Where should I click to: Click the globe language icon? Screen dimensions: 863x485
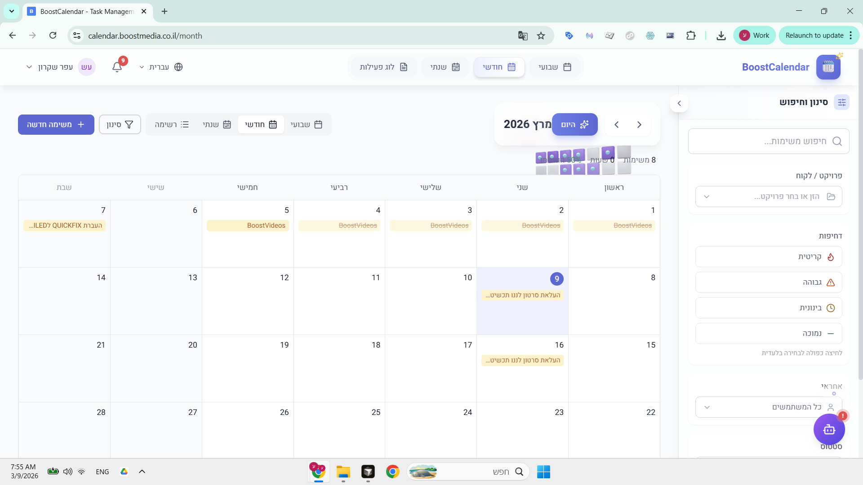click(178, 67)
